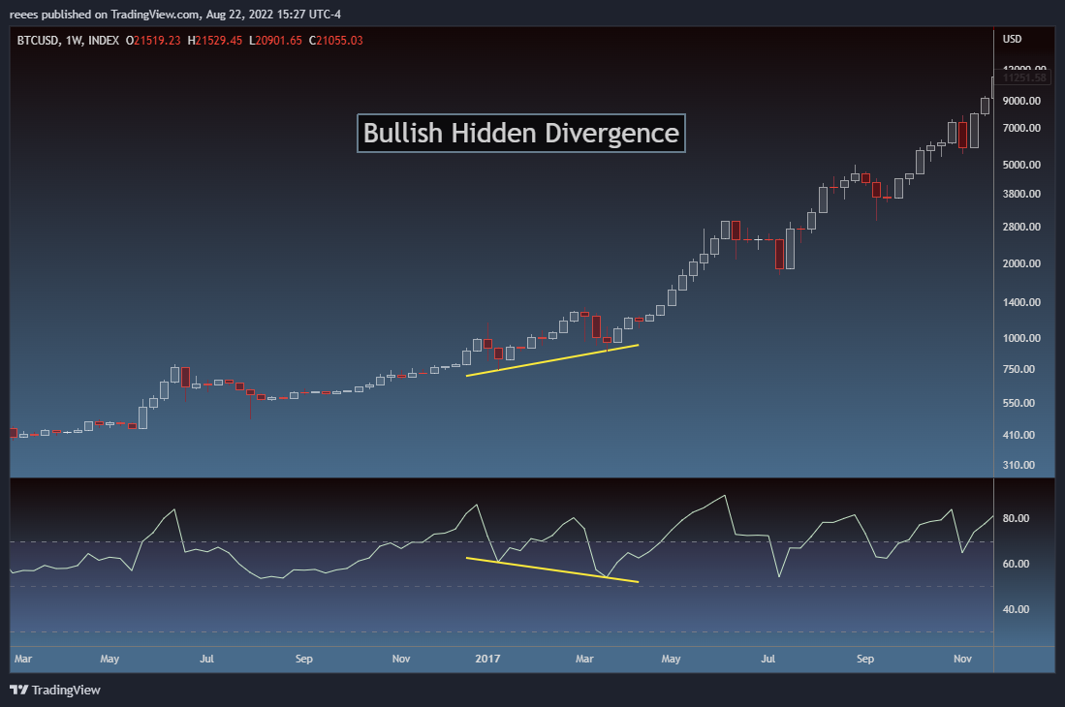This screenshot has height=707, width=1065.
Task: Click the Jul label left of 2017
Action: point(206,659)
